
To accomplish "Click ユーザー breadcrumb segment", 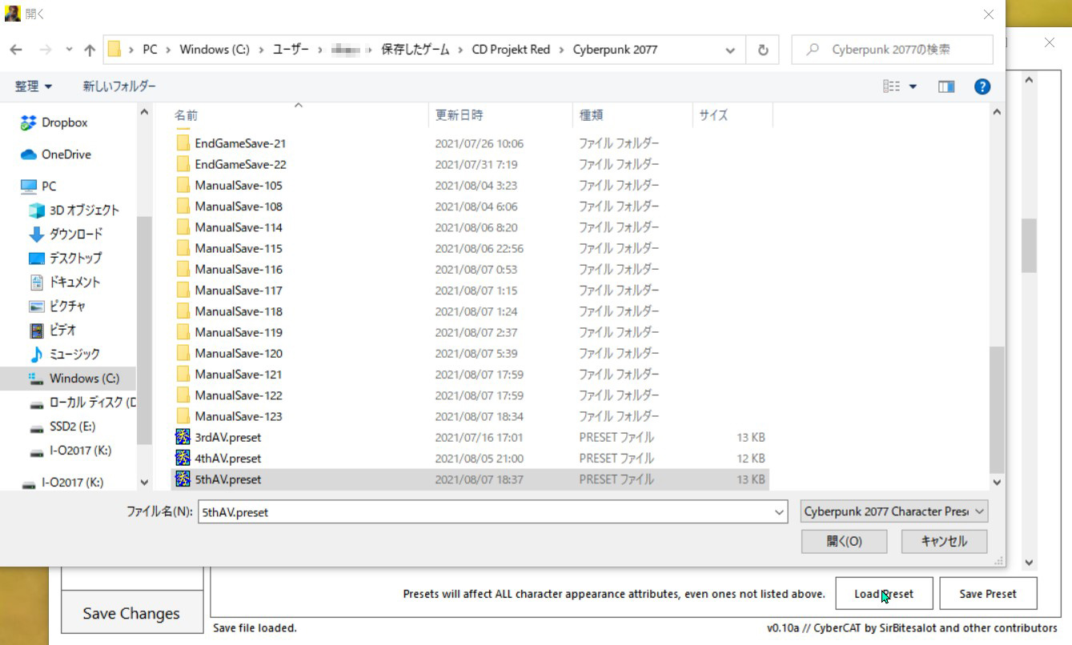I will tap(291, 50).
